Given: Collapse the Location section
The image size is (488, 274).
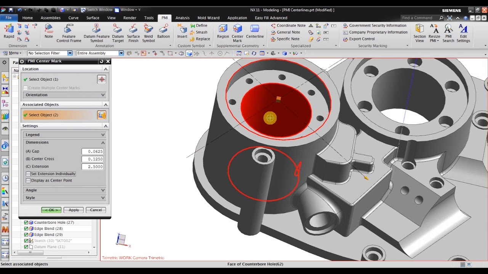Looking at the screenshot, I should click(106, 69).
